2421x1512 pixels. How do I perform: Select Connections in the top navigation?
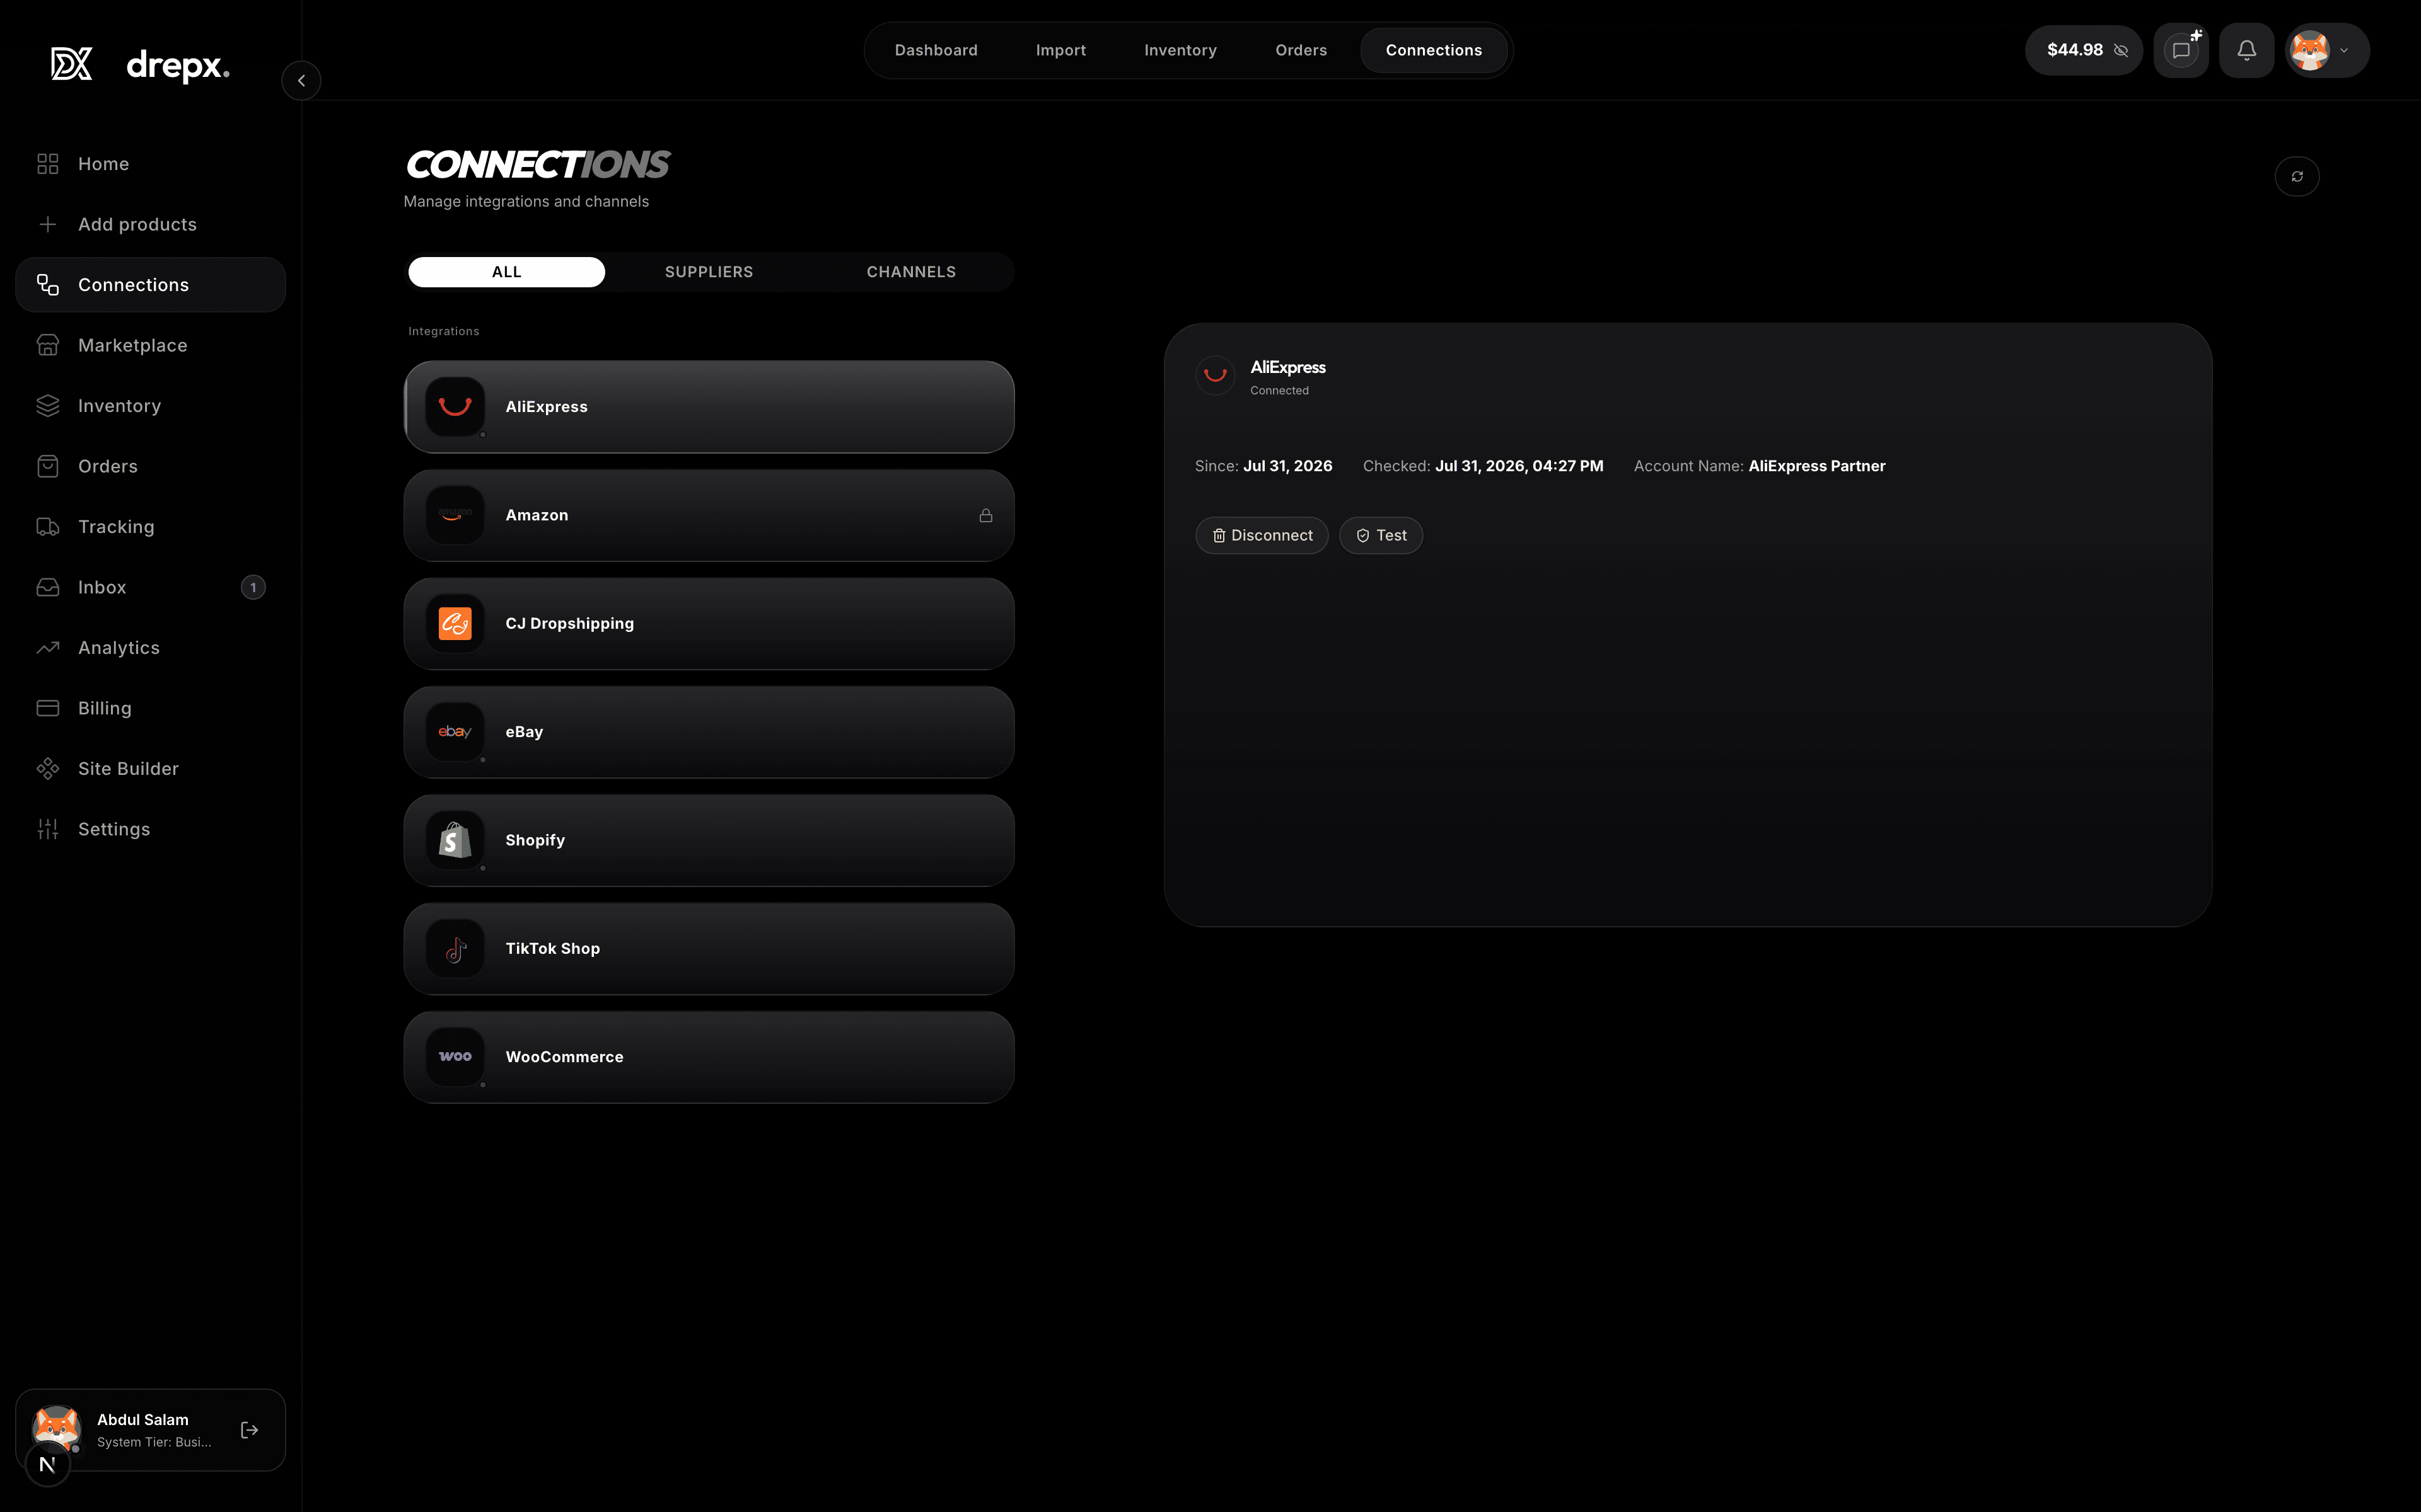tap(1434, 50)
